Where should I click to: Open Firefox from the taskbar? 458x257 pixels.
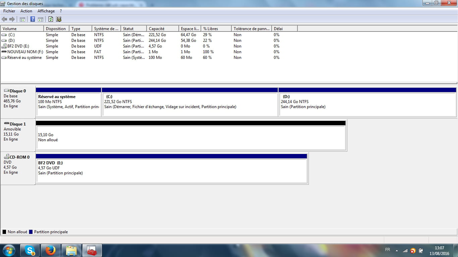click(x=51, y=250)
